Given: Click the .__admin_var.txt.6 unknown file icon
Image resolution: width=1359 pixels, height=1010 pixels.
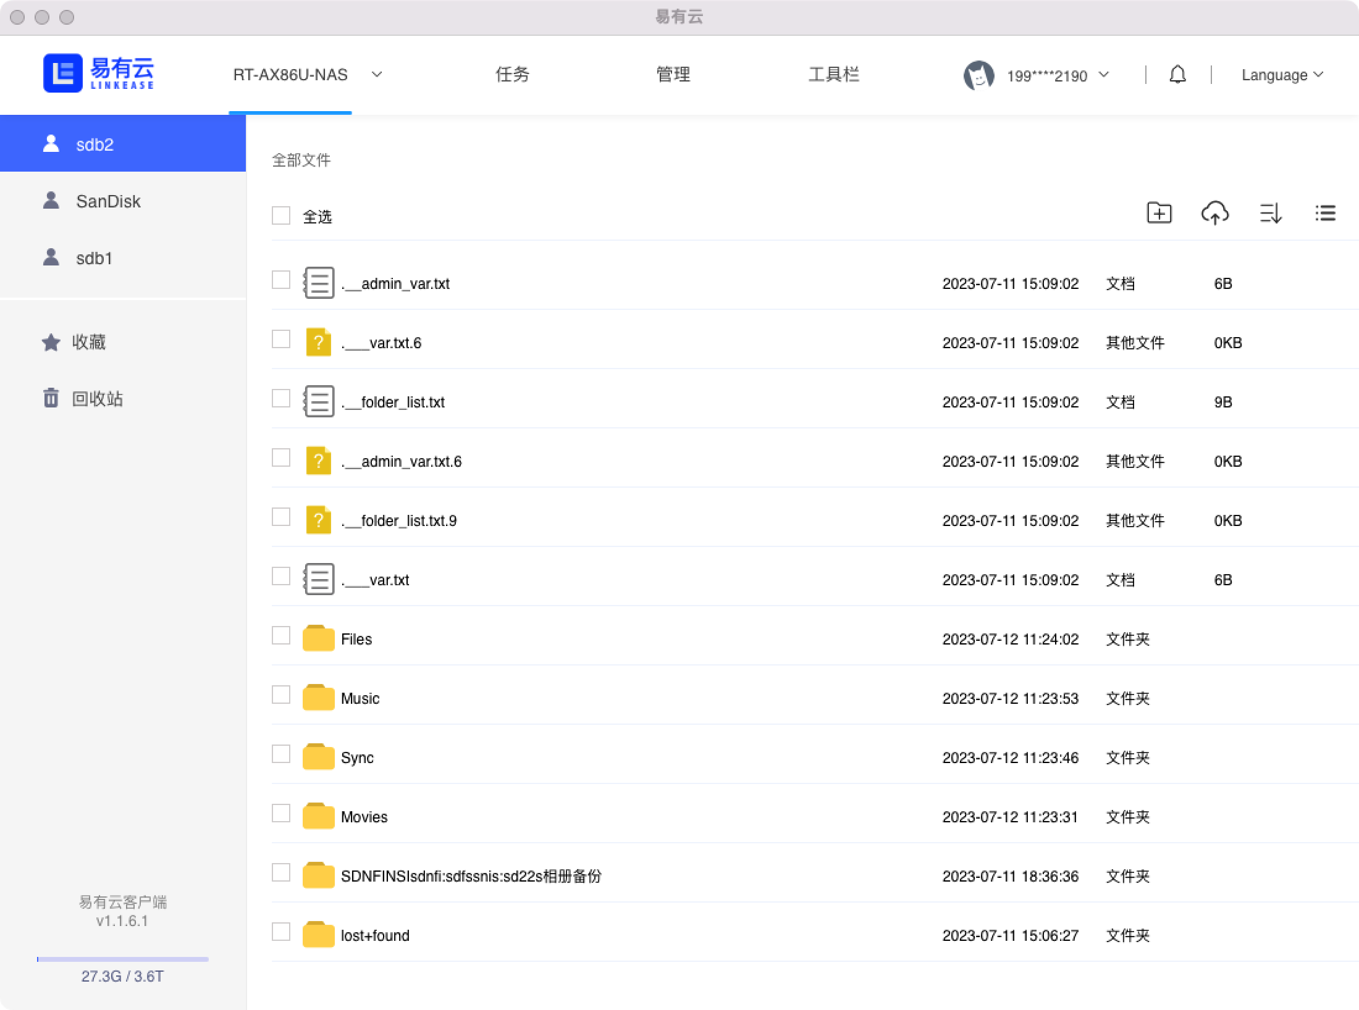Looking at the screenshot, I should click(x=319, y=461).
